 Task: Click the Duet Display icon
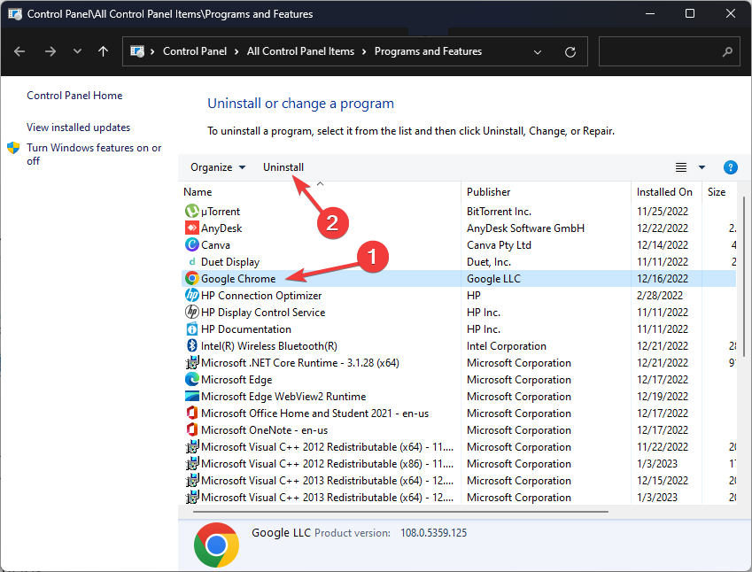click(192, 262)
